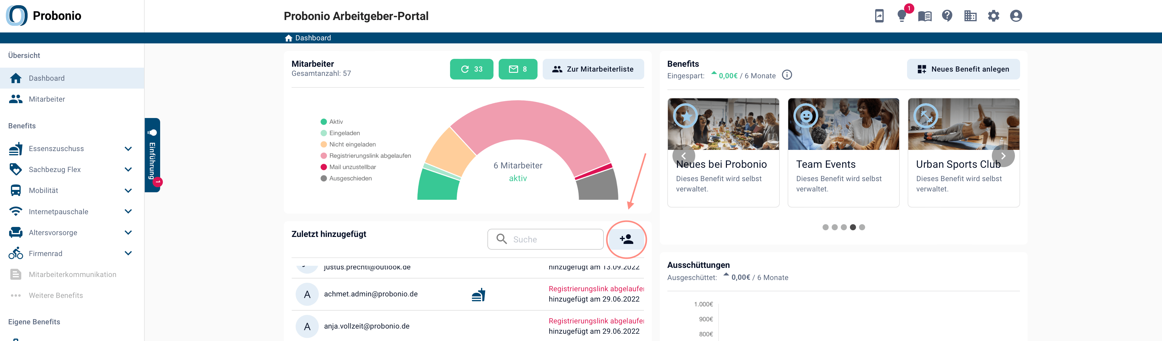The width and height of the screenshot is (1162, 341).
Task: Click the Essenszuschuss icon in achmet.admin row
Action: point(479,295)
